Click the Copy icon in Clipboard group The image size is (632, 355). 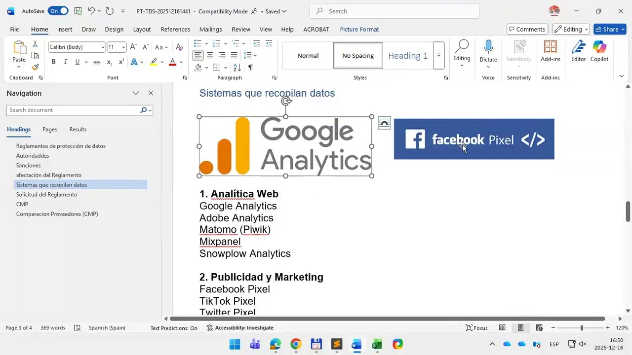35,56
